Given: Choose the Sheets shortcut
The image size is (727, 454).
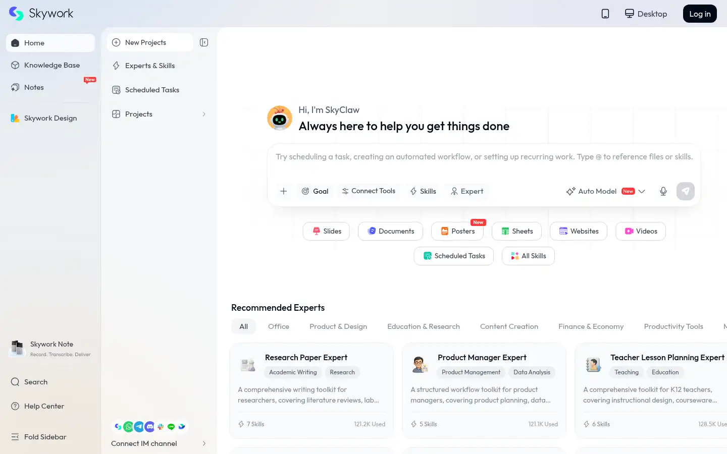Looking at the screenshot, I should (516, 231).
